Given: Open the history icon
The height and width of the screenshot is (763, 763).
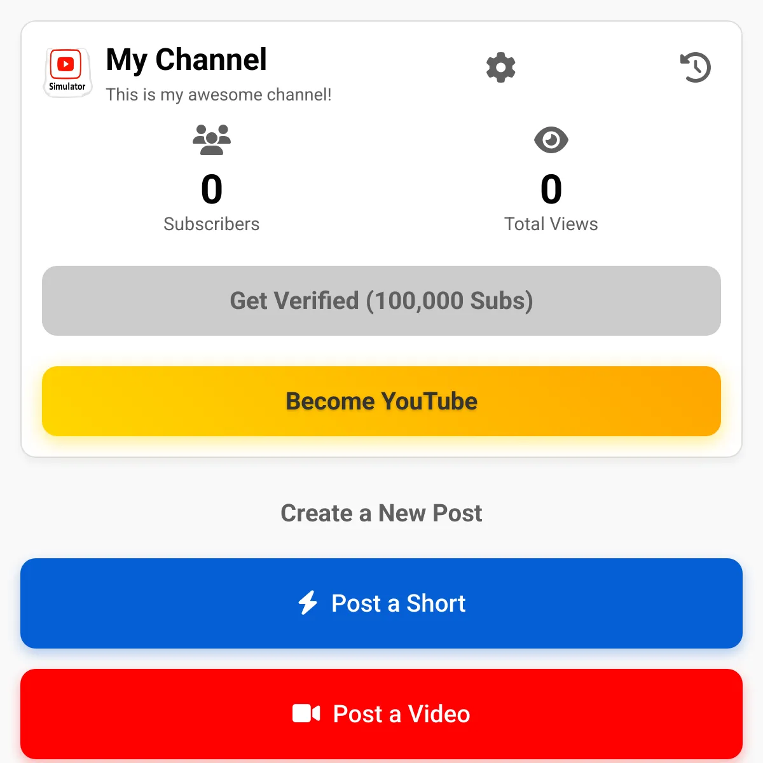Looking at the screenshot, I should [x=696, y=68].
